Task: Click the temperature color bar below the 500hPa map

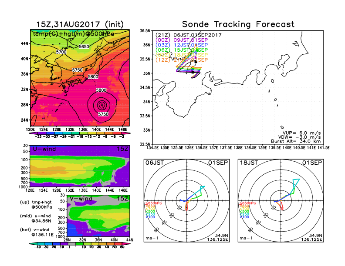Action: point(80,134)
